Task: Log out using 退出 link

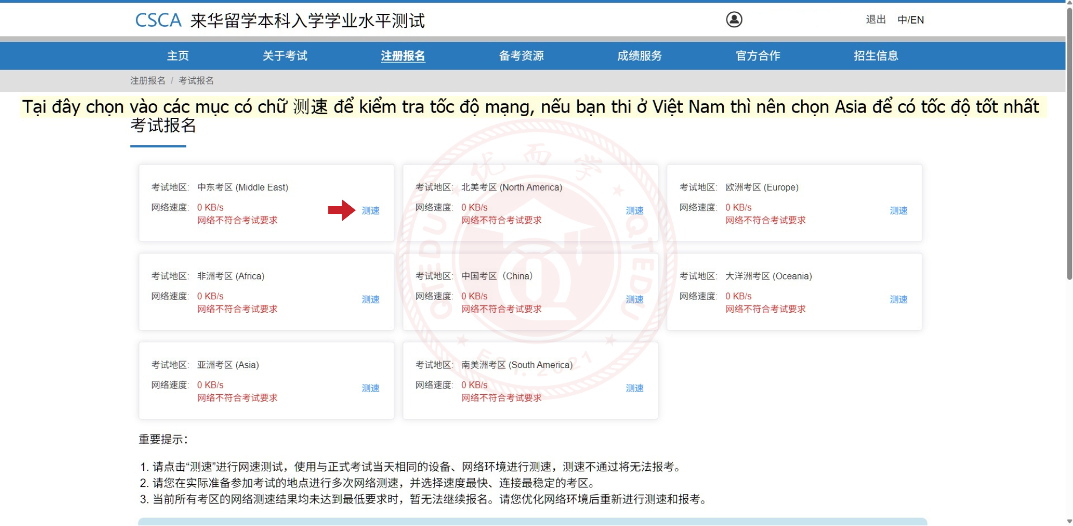Action: click(876, 20)
